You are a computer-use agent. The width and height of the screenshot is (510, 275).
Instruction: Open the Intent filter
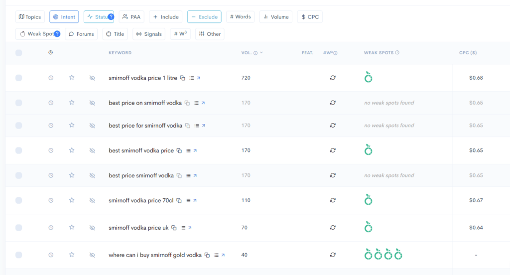pyautogui.click(x=64, y=17)
